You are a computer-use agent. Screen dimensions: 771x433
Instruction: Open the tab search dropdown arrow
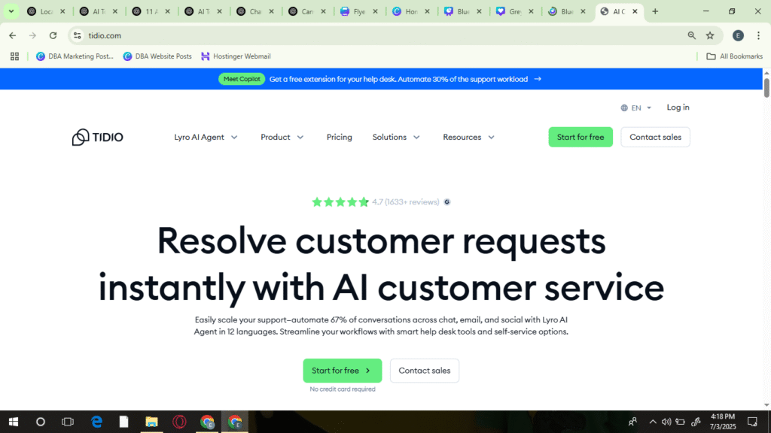(x=11, y=11)
